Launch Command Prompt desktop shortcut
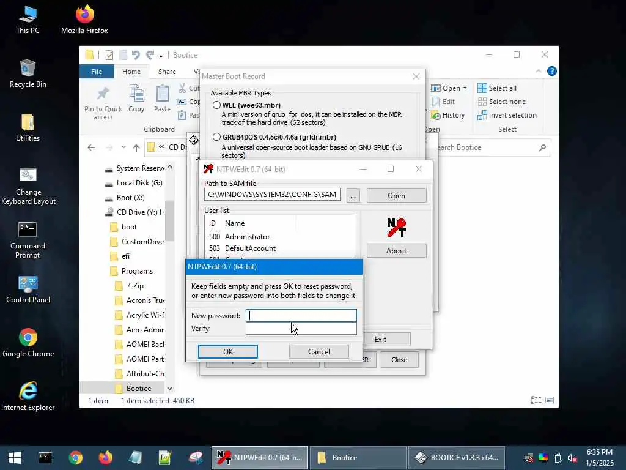The height and width of the screenshot is (470, 626). click(28, 240)
